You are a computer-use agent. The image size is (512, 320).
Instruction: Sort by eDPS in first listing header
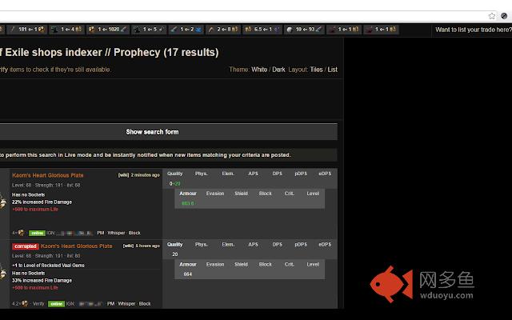click(x=325, y=174)
